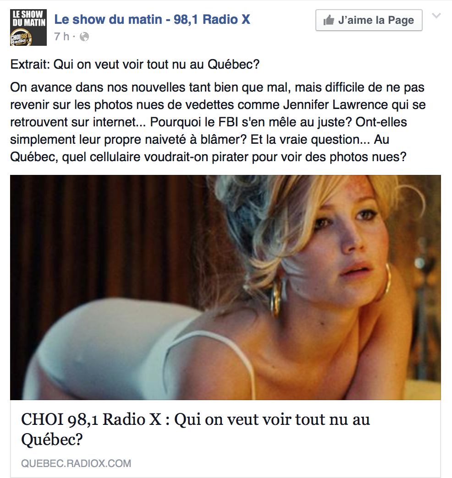Click the 'Québec?' second line of the article headline
The width and height of the screenshot is (452, 478).
[x=52, y=439]
